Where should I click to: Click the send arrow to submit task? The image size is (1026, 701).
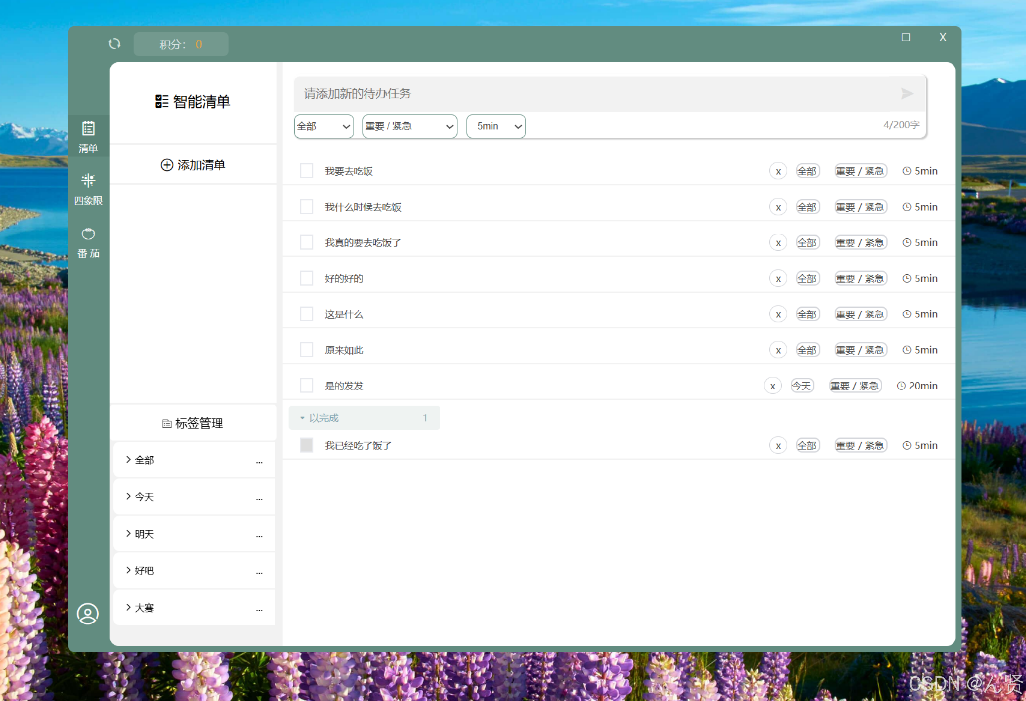tap(907, 93)
